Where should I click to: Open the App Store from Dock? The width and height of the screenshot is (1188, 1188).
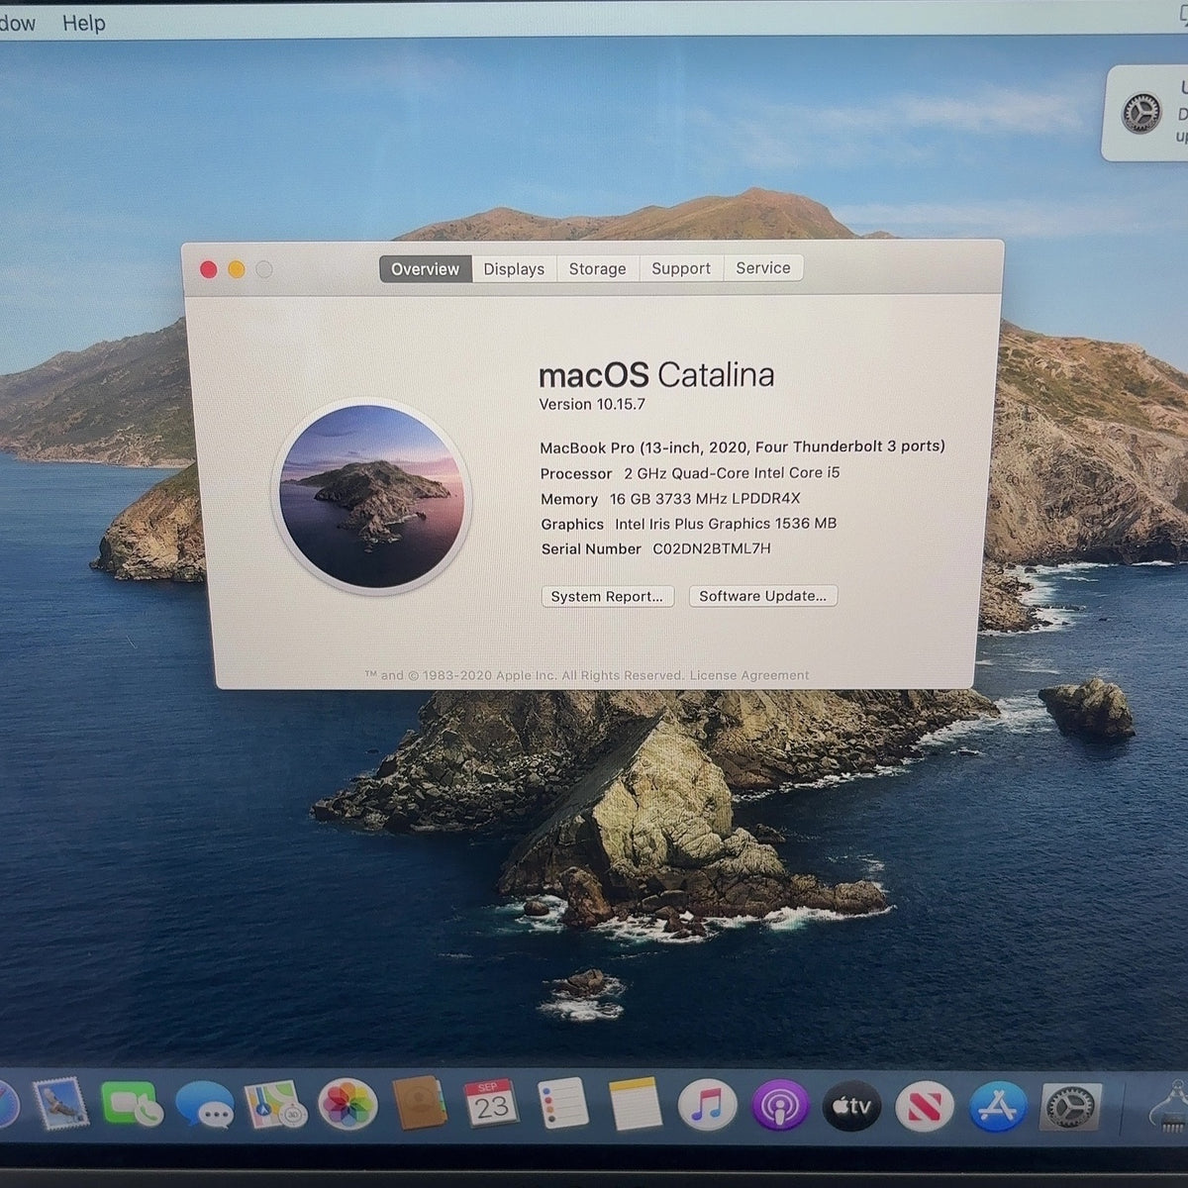coord(997,1106)
